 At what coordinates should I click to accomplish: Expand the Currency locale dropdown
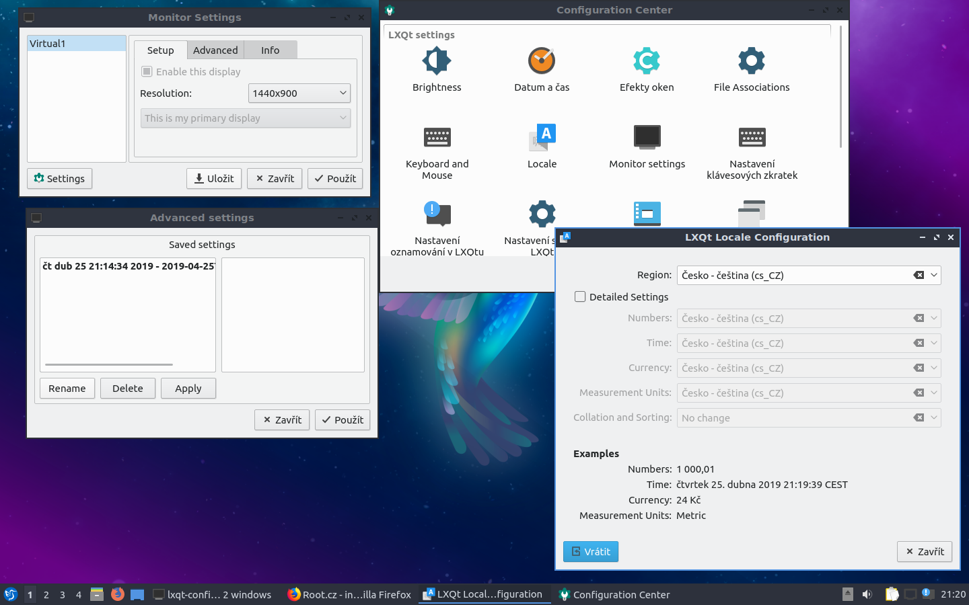click(x=934, y=368)
